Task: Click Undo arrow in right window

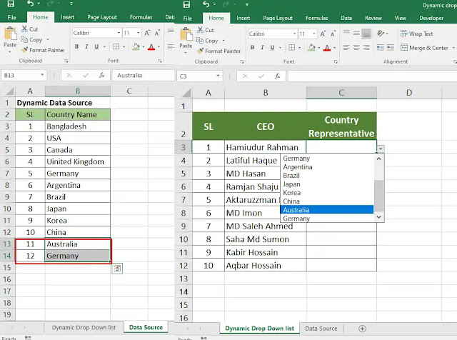Action: tap(206, 4)
